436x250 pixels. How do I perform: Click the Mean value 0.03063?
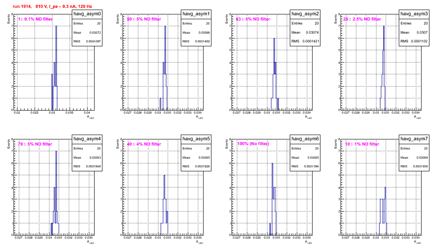pos(95,157)
